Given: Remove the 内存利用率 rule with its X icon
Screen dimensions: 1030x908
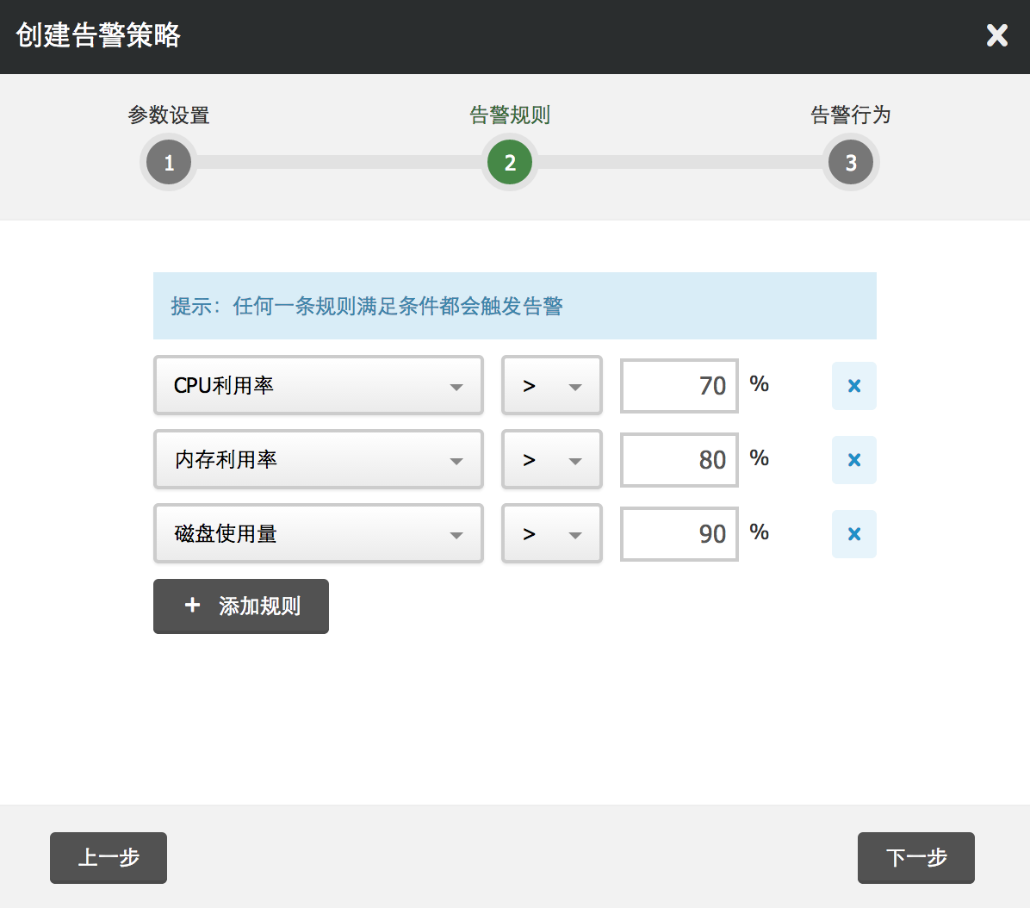Looking at the screenshot, I should pos(853,460).
